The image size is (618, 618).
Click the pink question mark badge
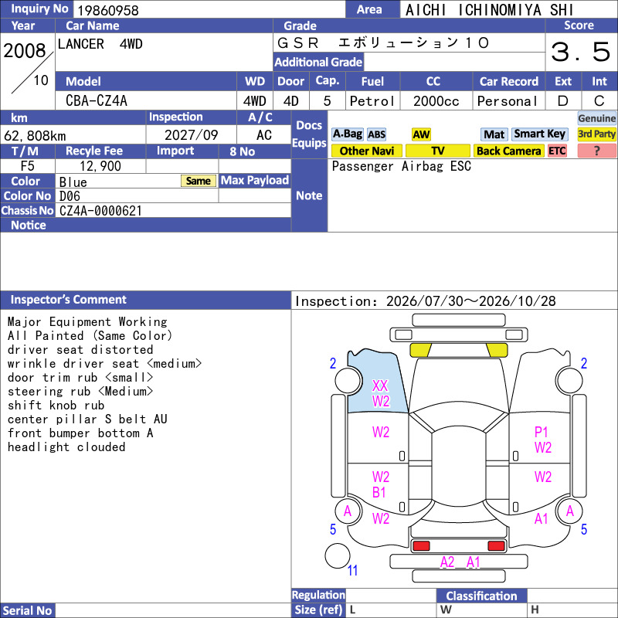[x=596, y=151]
